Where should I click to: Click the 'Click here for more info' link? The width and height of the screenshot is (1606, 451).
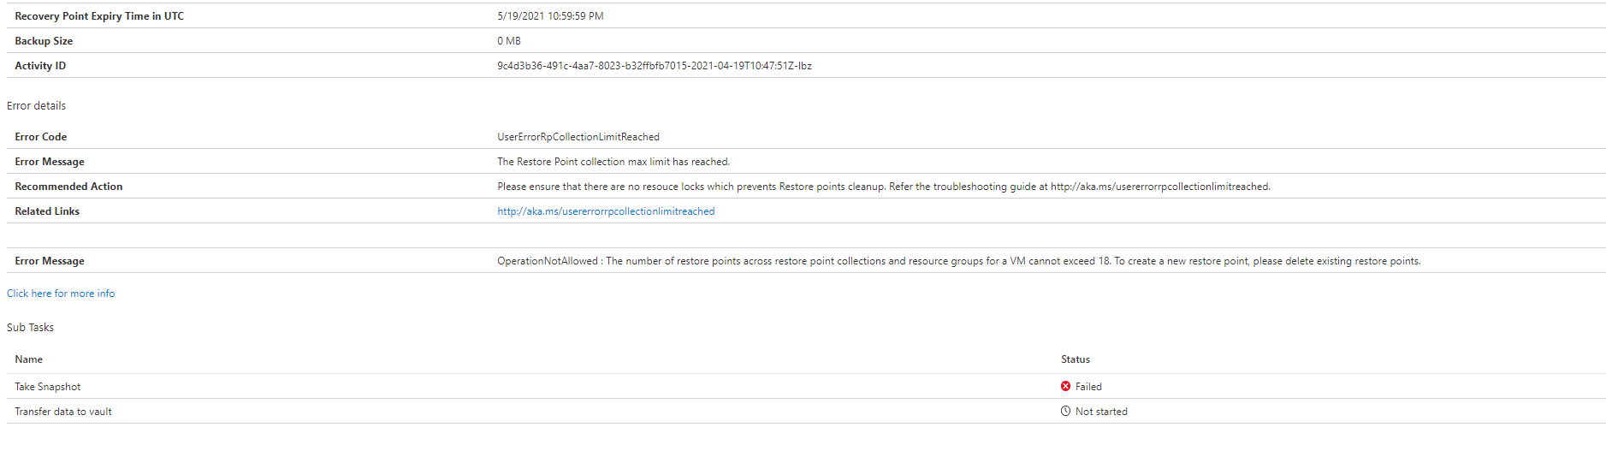coord(61,294)
